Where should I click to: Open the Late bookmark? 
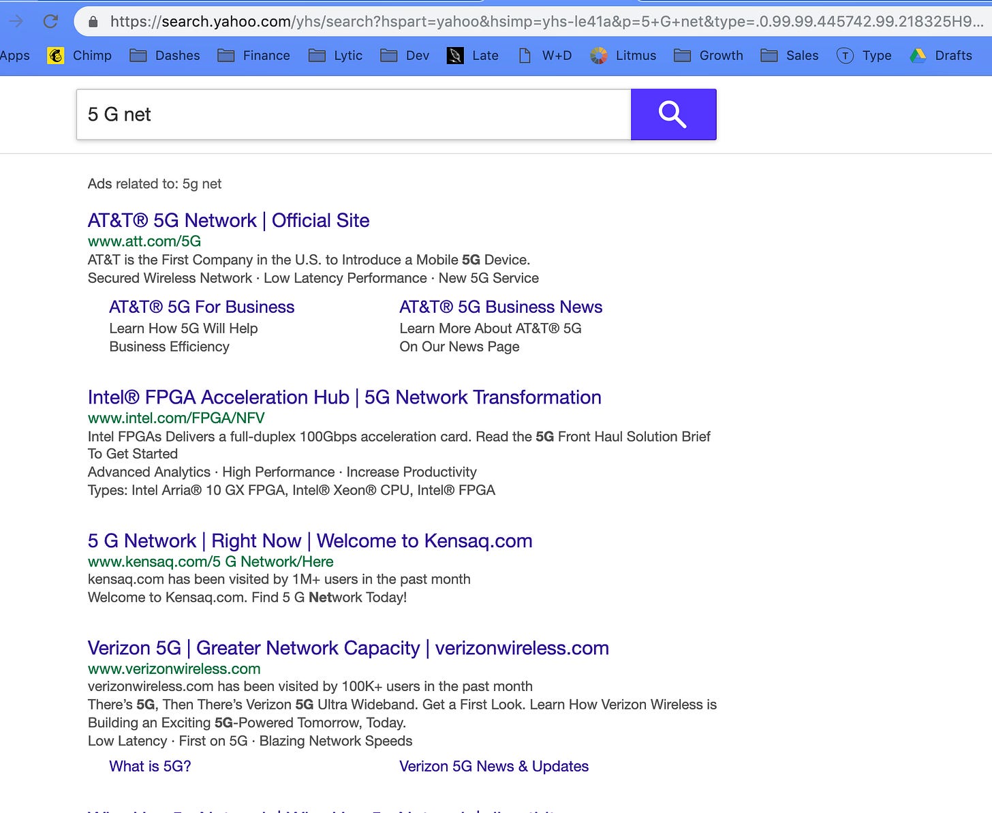point(473,55)
